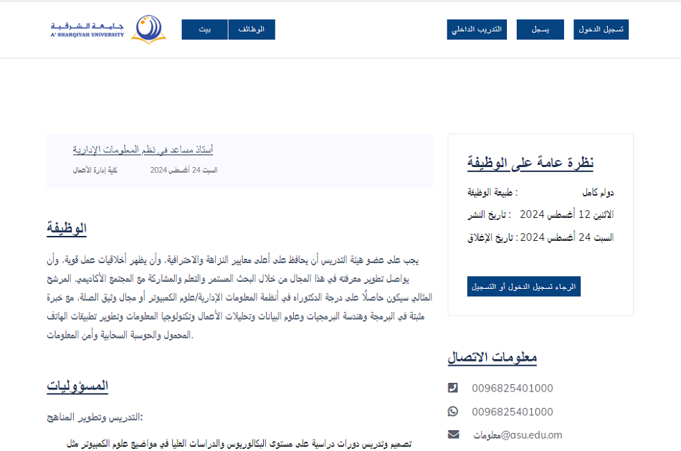Open the بيت home menu item

tap(205, 29)
